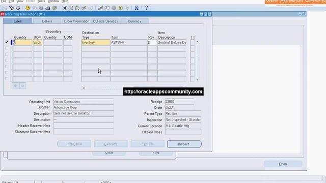Click the Header Receiver Note field

click(x=84, y=126)
